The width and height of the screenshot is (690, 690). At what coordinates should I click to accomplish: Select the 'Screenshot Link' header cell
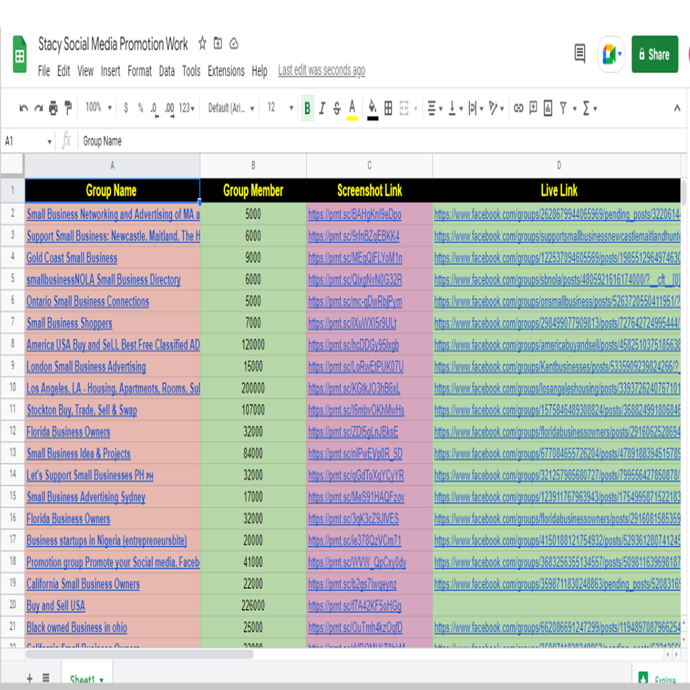coord(369,190)
